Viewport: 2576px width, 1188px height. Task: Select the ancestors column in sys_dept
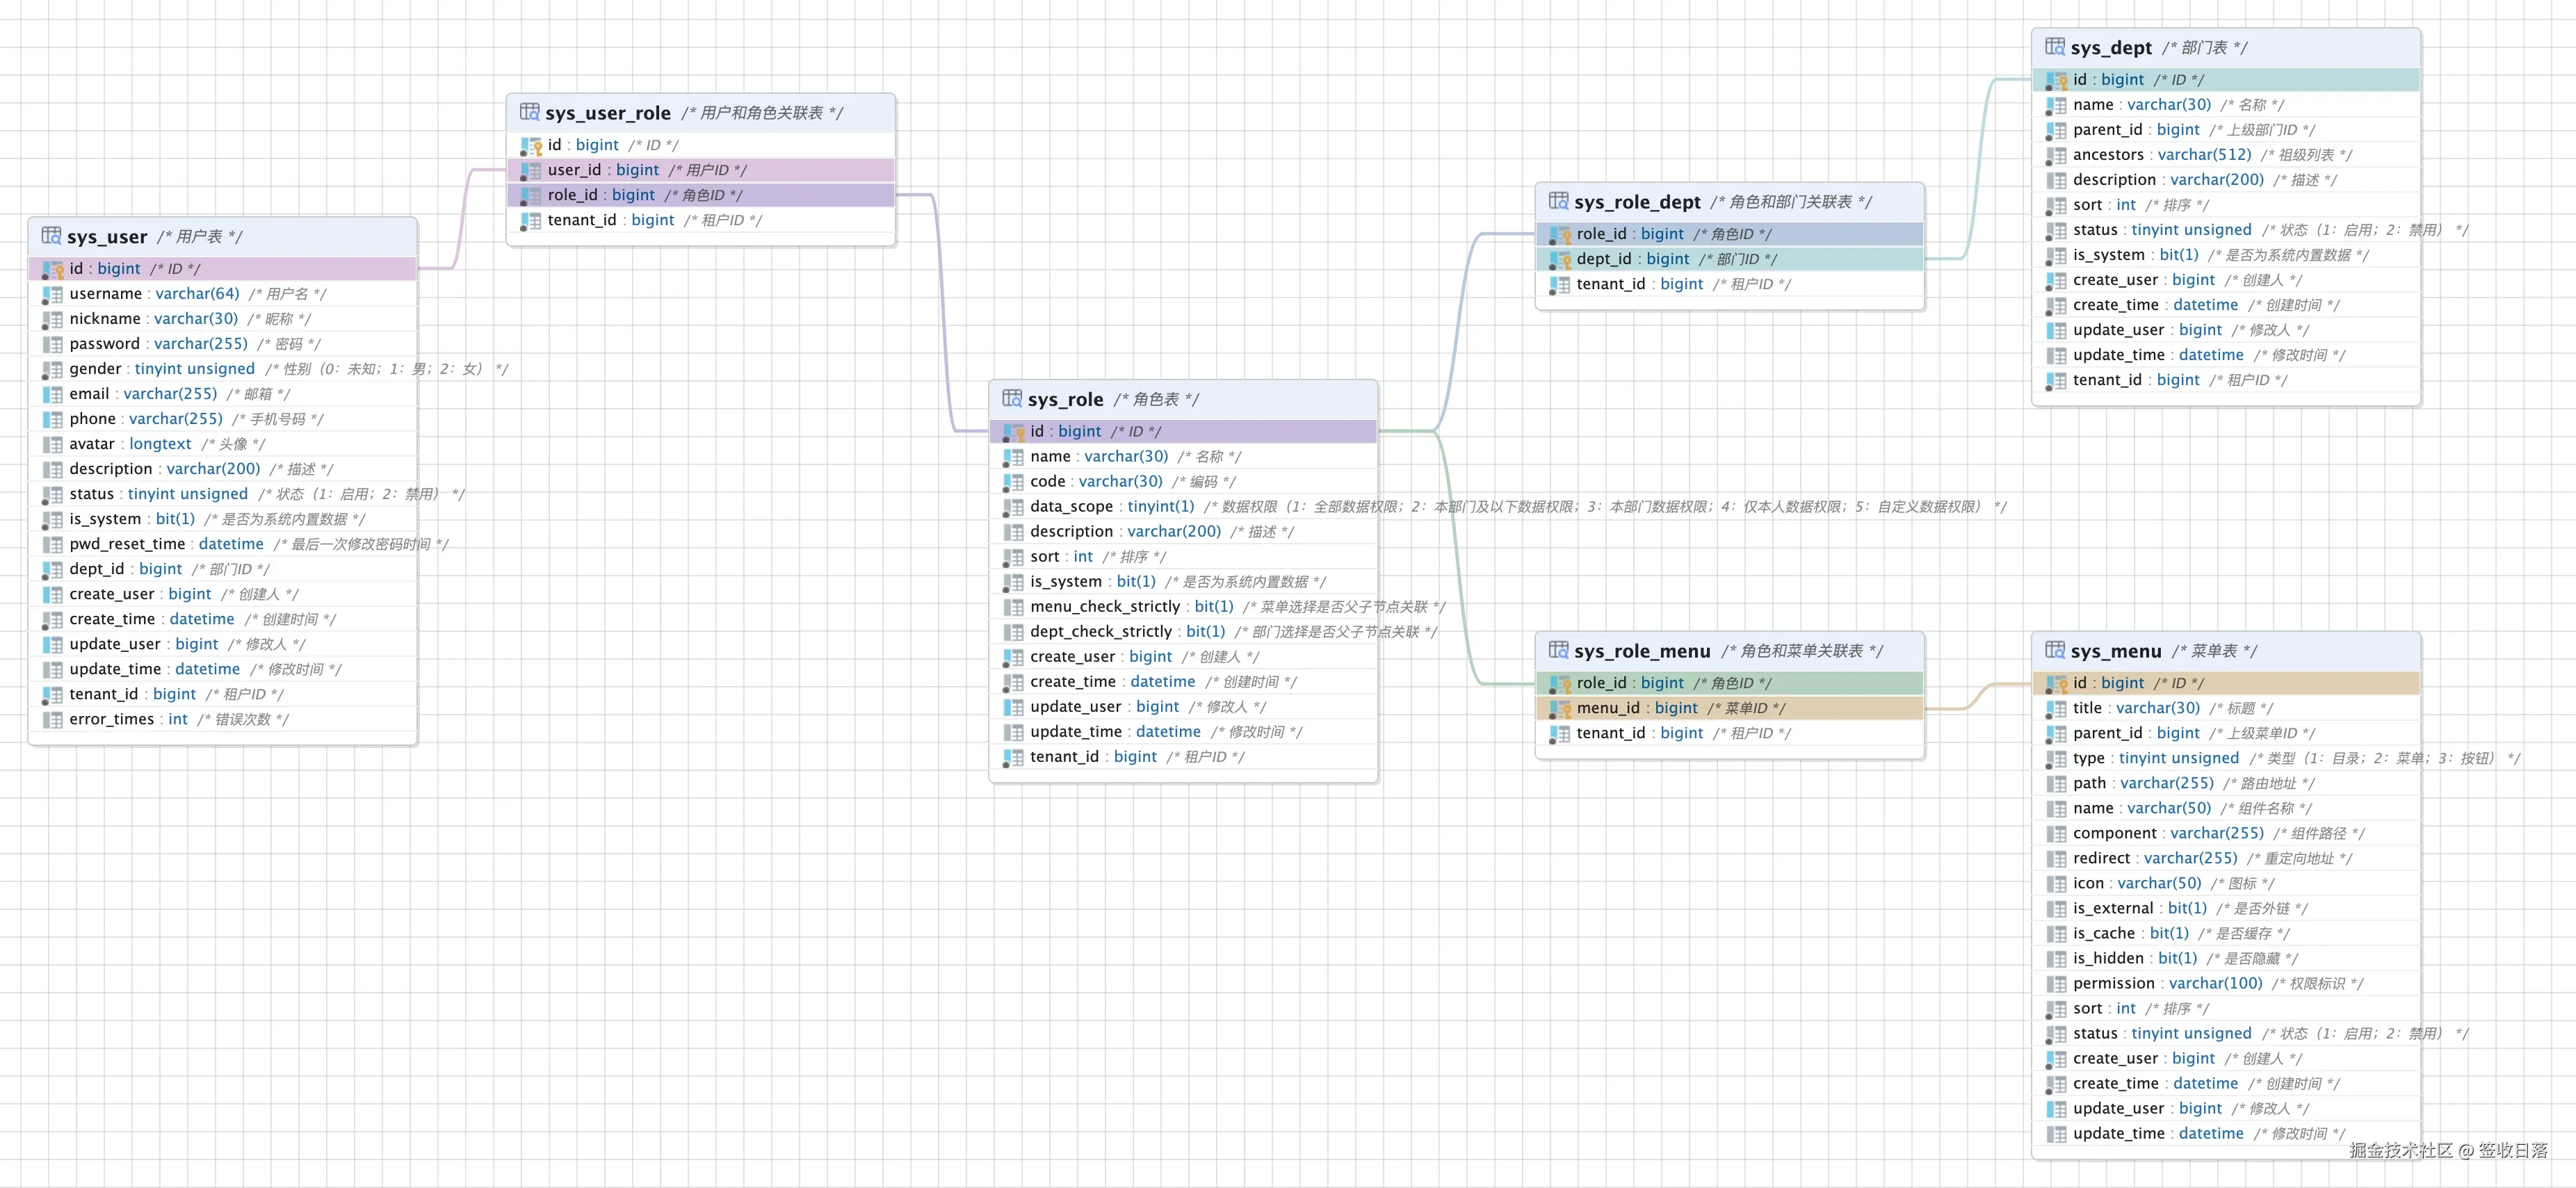point(2227,155)
